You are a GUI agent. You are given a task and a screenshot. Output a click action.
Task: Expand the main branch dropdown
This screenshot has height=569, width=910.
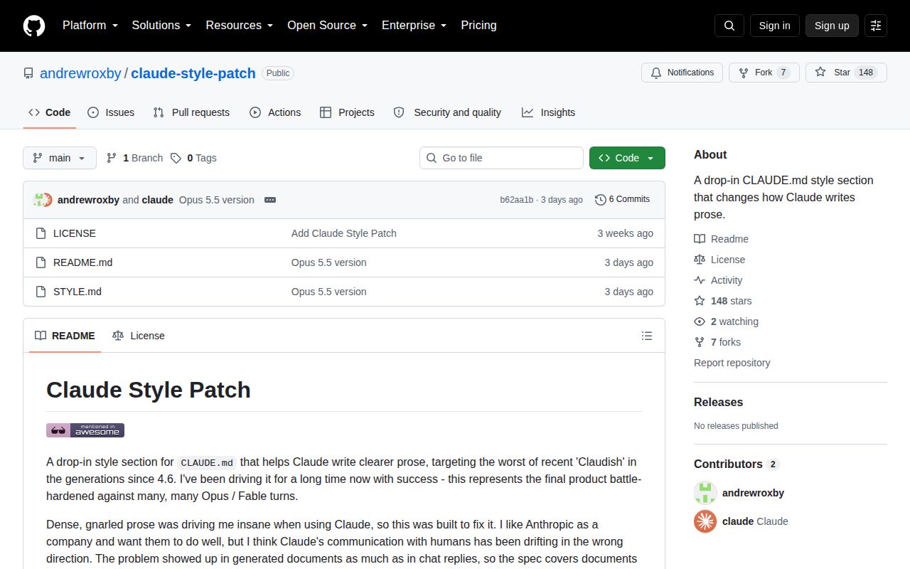tap(60, 158)
